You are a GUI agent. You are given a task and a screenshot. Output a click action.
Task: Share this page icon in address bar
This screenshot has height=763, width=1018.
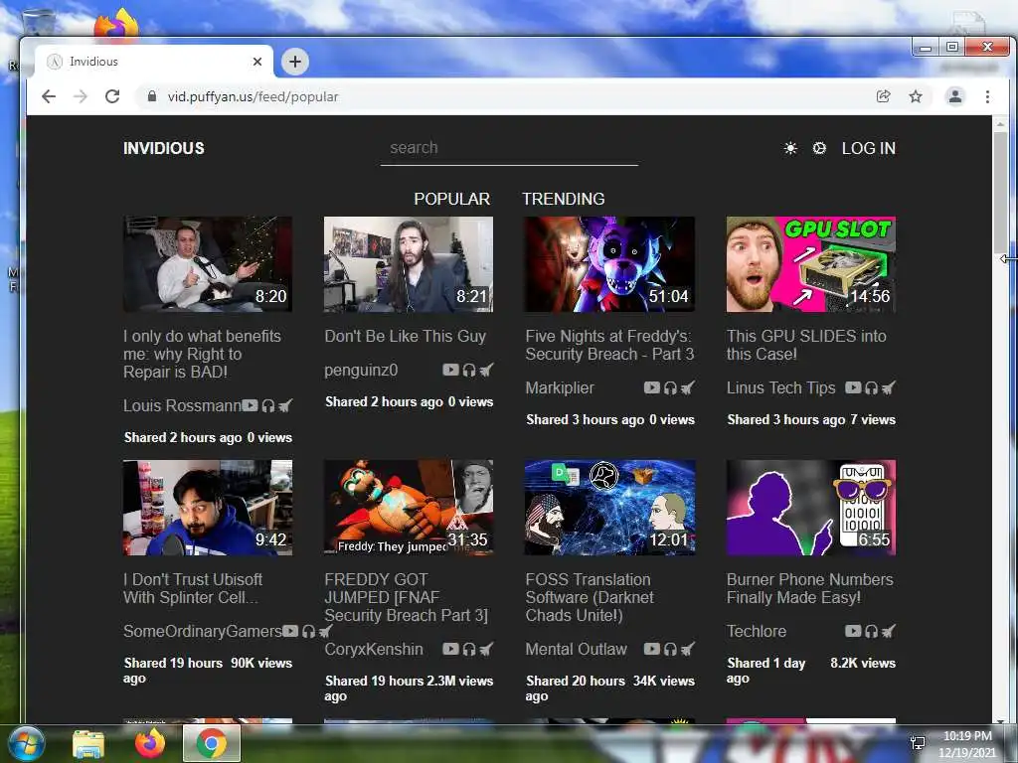pyautogui.click(x=884, y=96)
